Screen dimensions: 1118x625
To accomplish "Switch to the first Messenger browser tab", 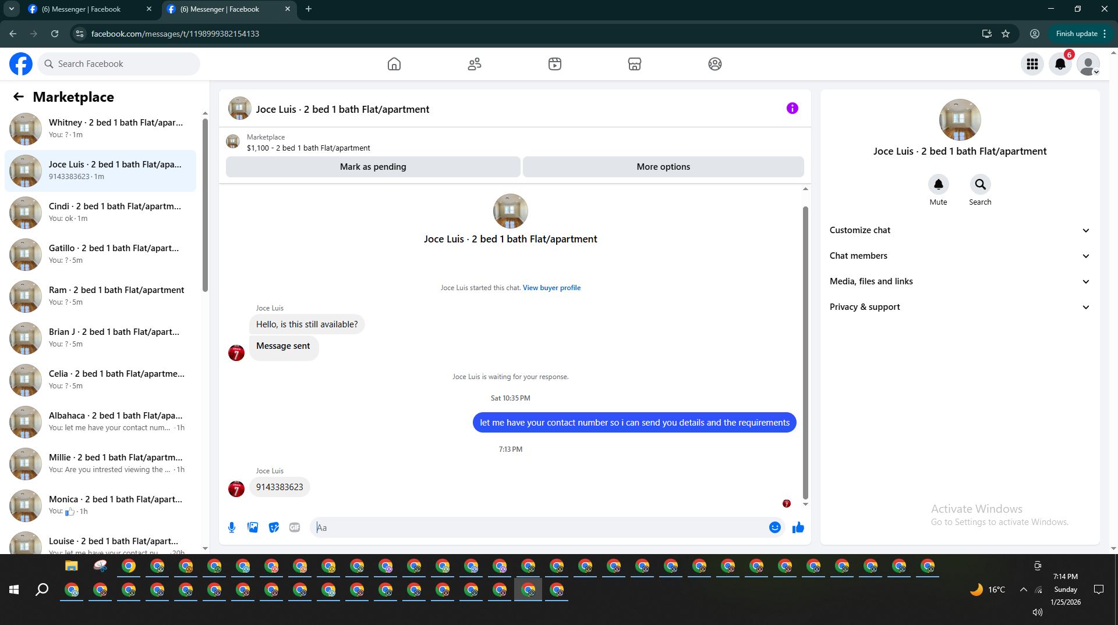I will tap(90, 9).
